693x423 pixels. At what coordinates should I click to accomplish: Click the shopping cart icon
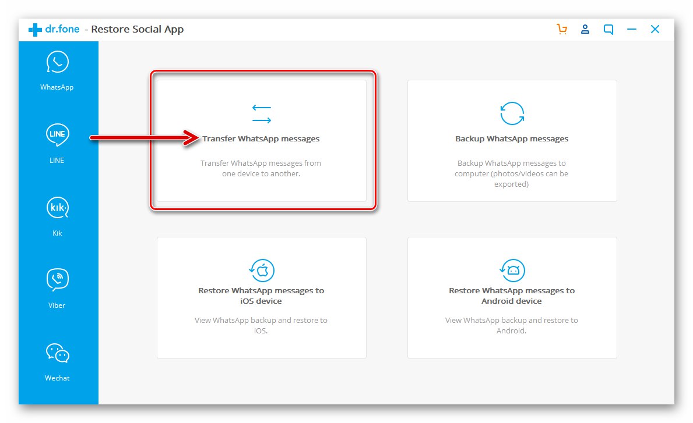click(562, 29)
